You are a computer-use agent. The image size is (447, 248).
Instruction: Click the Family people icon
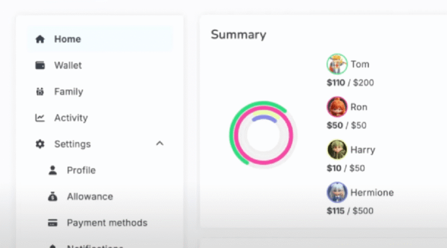coord(40,91)
